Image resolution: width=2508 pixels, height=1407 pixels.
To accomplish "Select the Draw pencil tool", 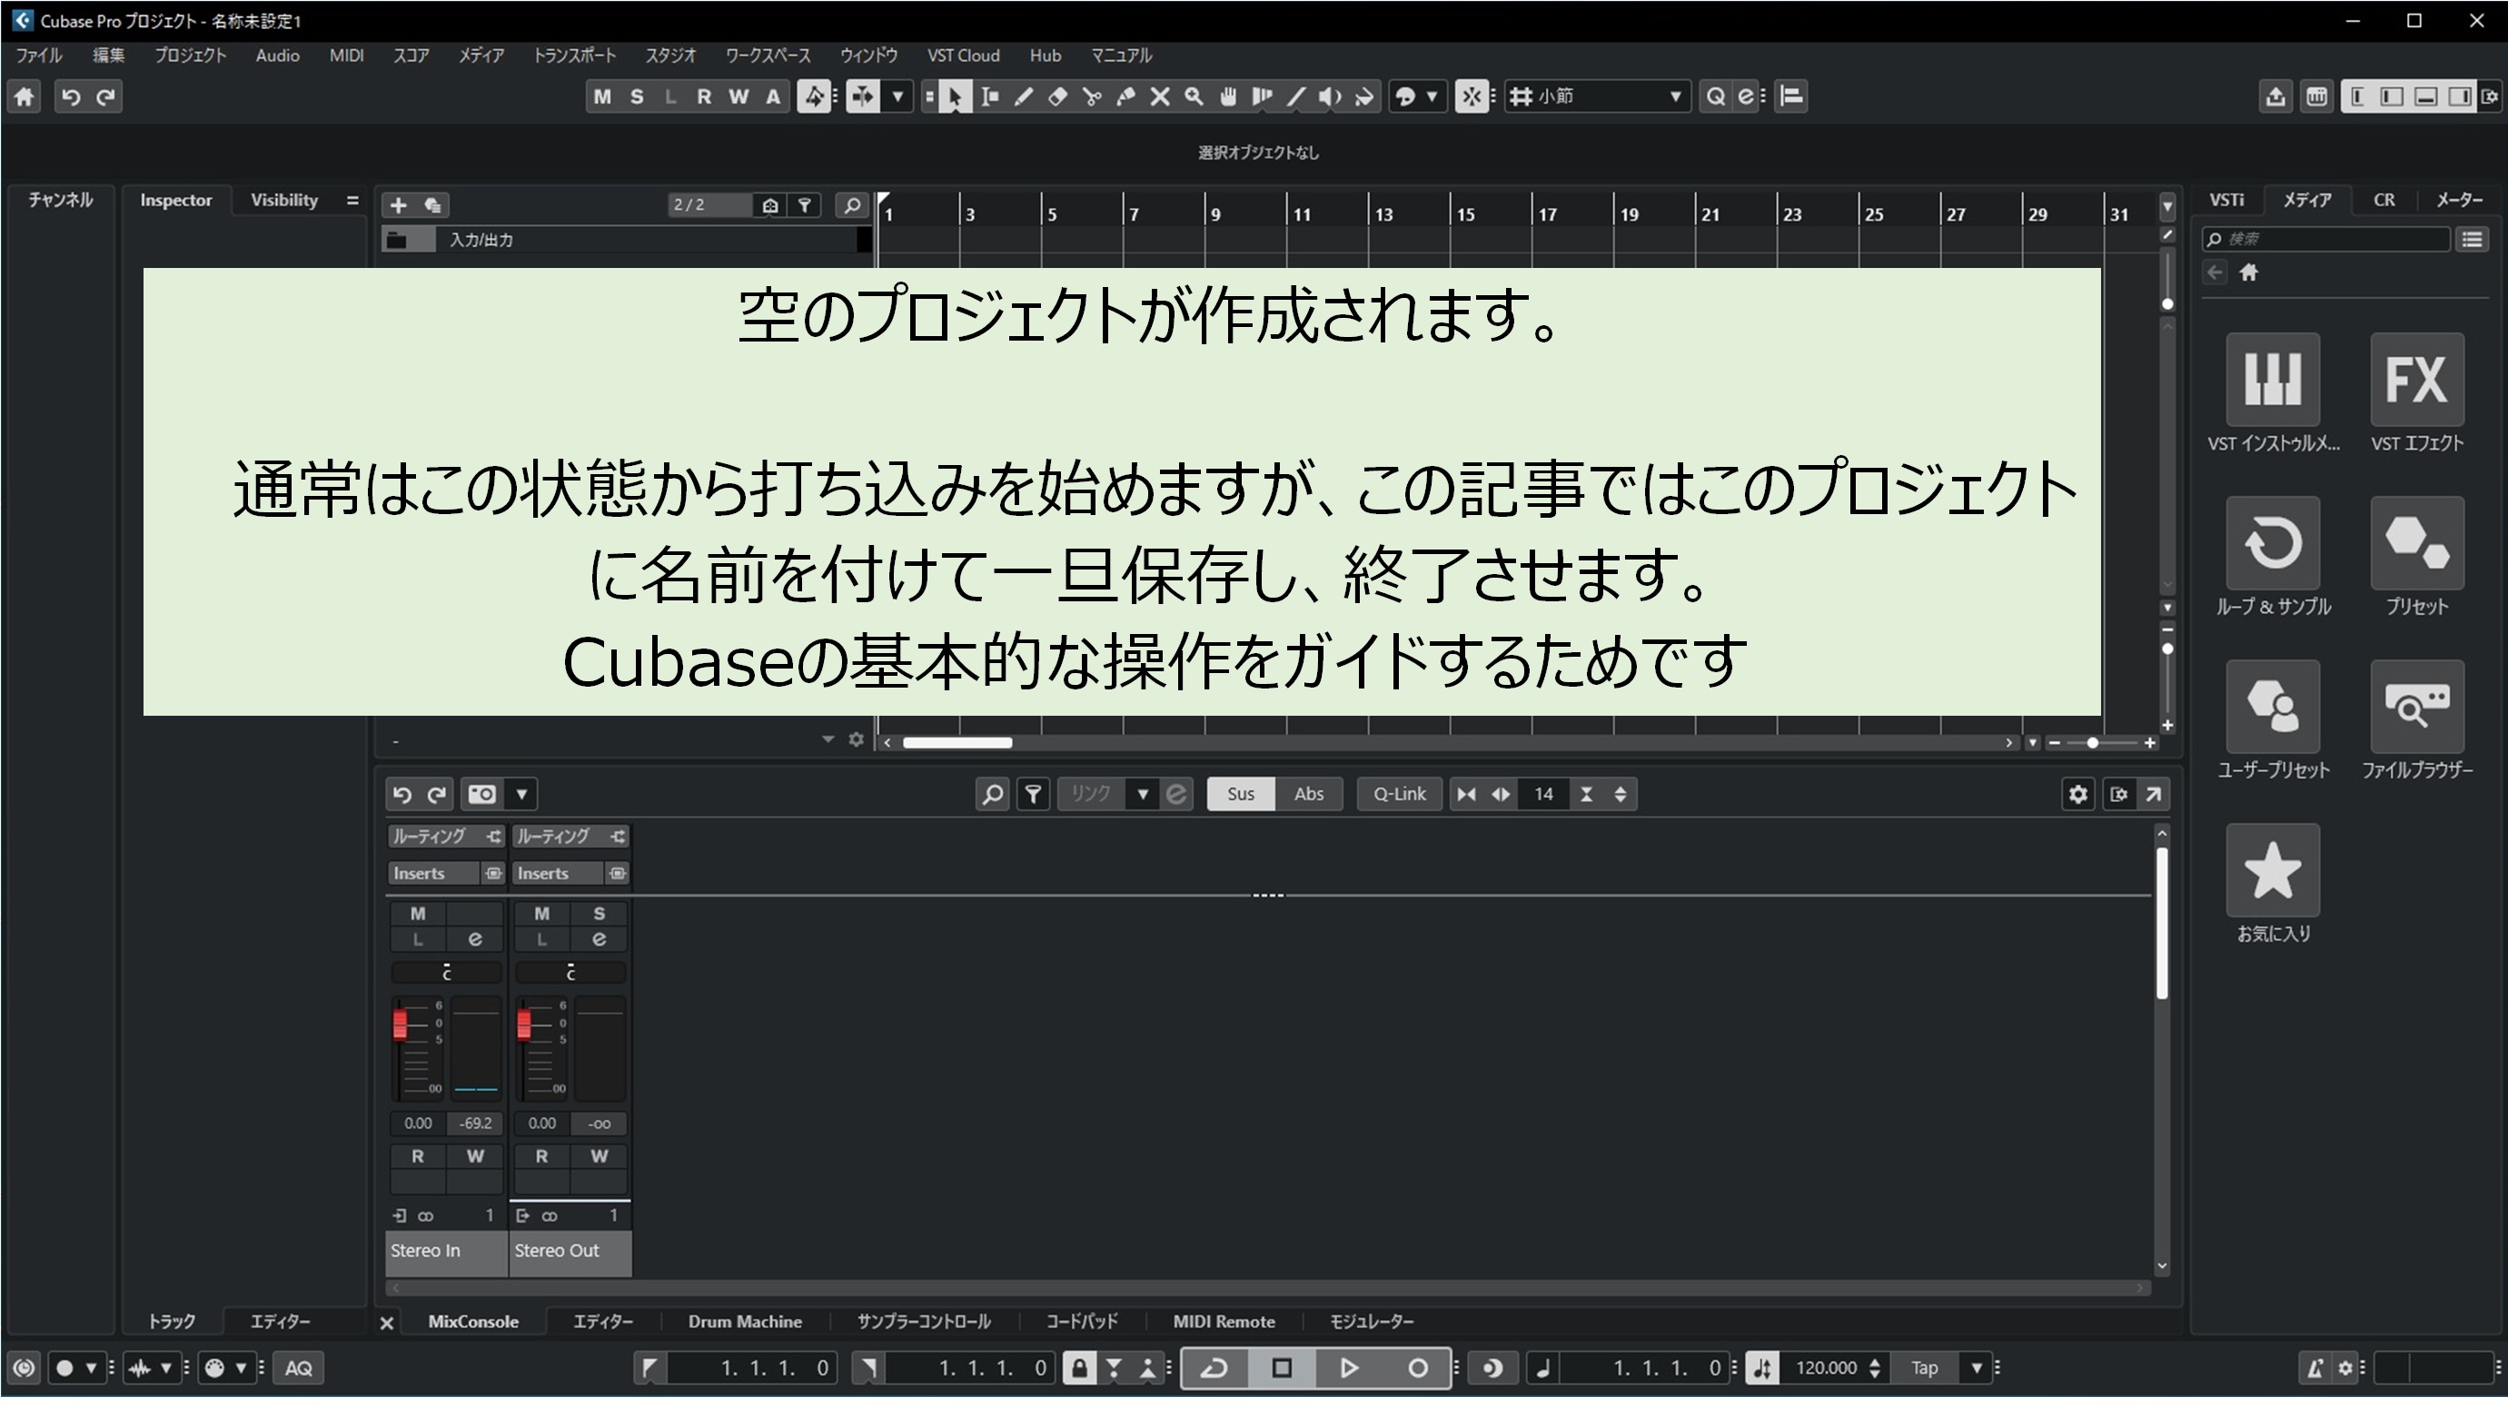I will click(x=1023, y=96).
